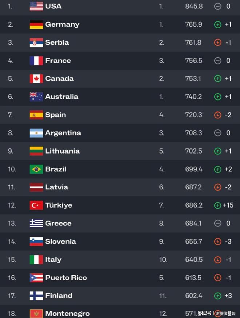This screenshot has height=318, width=240.
Task: Click the Italy flag icon
Action: pos(36,260)
